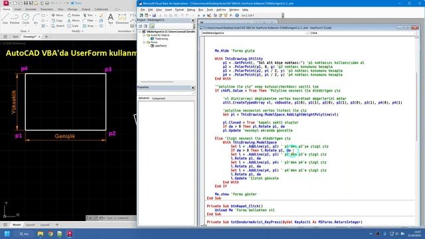Choose the Rotate command in Modify panel
Image resolution: width=425 pixels, height=239 pixels.
point(74,15)
